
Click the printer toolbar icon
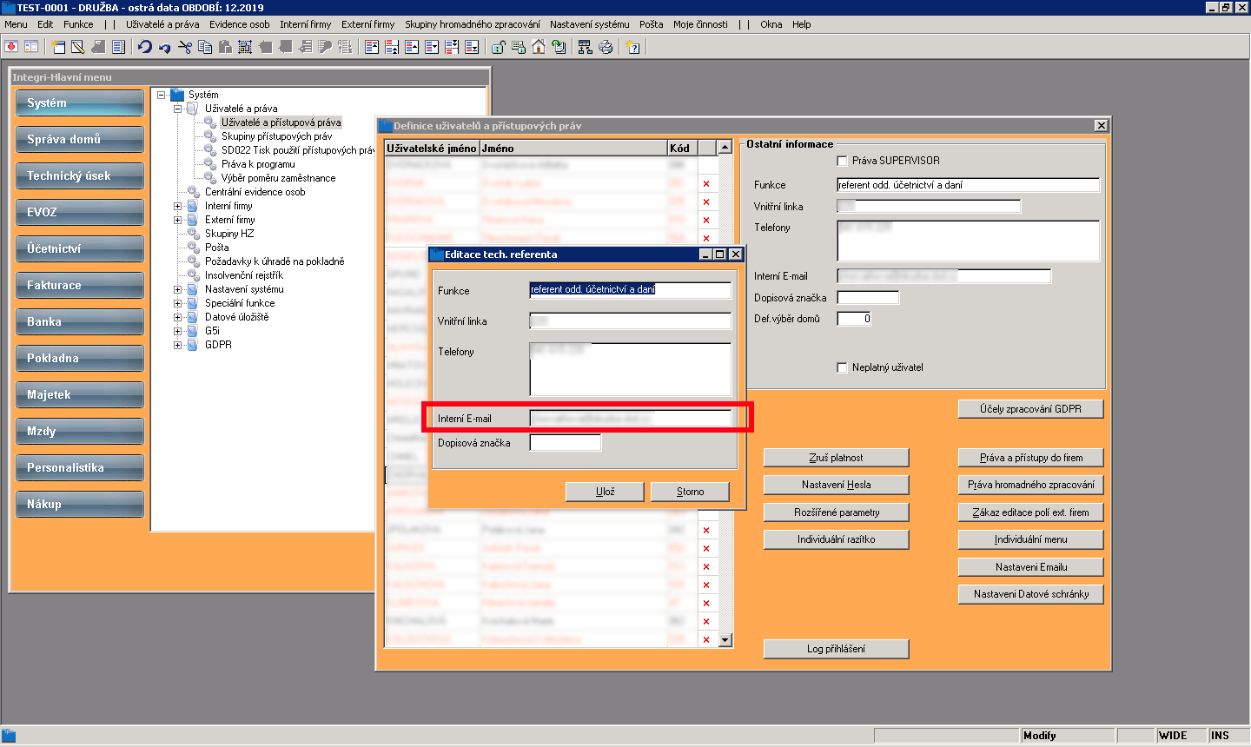click(x=606, y=47)
